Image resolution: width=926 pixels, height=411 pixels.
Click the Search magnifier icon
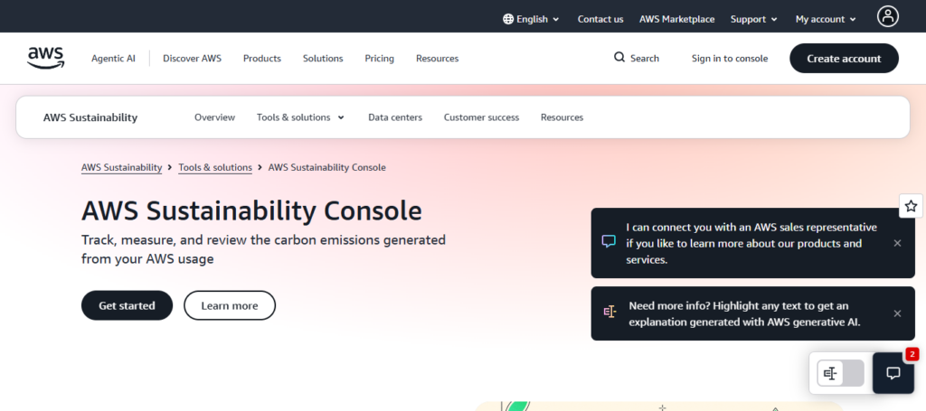(619, 58)
